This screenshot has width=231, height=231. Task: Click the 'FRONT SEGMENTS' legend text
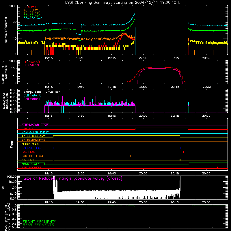coord(40,222)
